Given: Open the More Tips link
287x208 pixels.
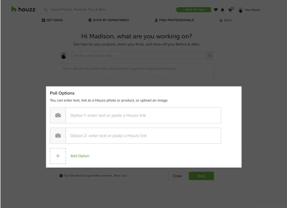Looking at the screenshot, I should [120, 176].
